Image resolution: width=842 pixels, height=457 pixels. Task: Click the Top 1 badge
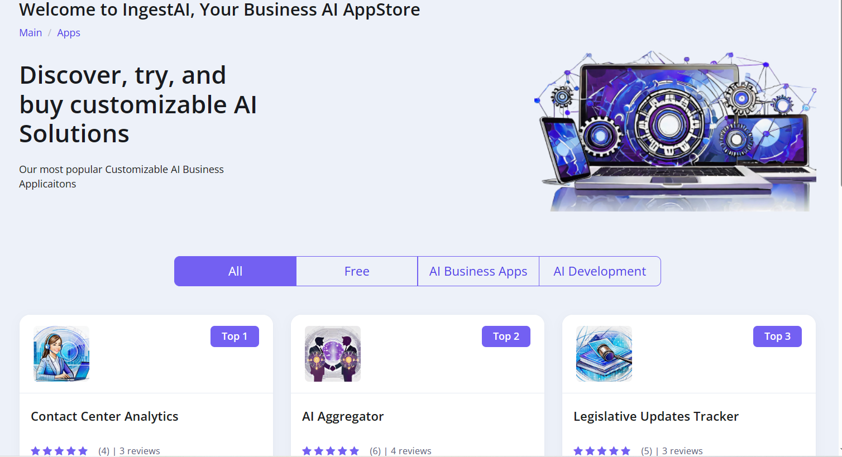tap(235, 336)
